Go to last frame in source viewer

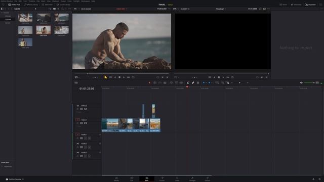coord(129,77)
